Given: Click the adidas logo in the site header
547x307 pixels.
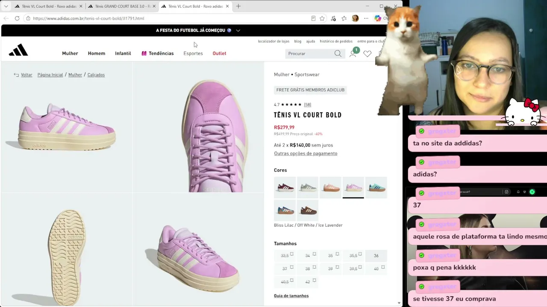Looking at the screenshot, I should [18, 50].
